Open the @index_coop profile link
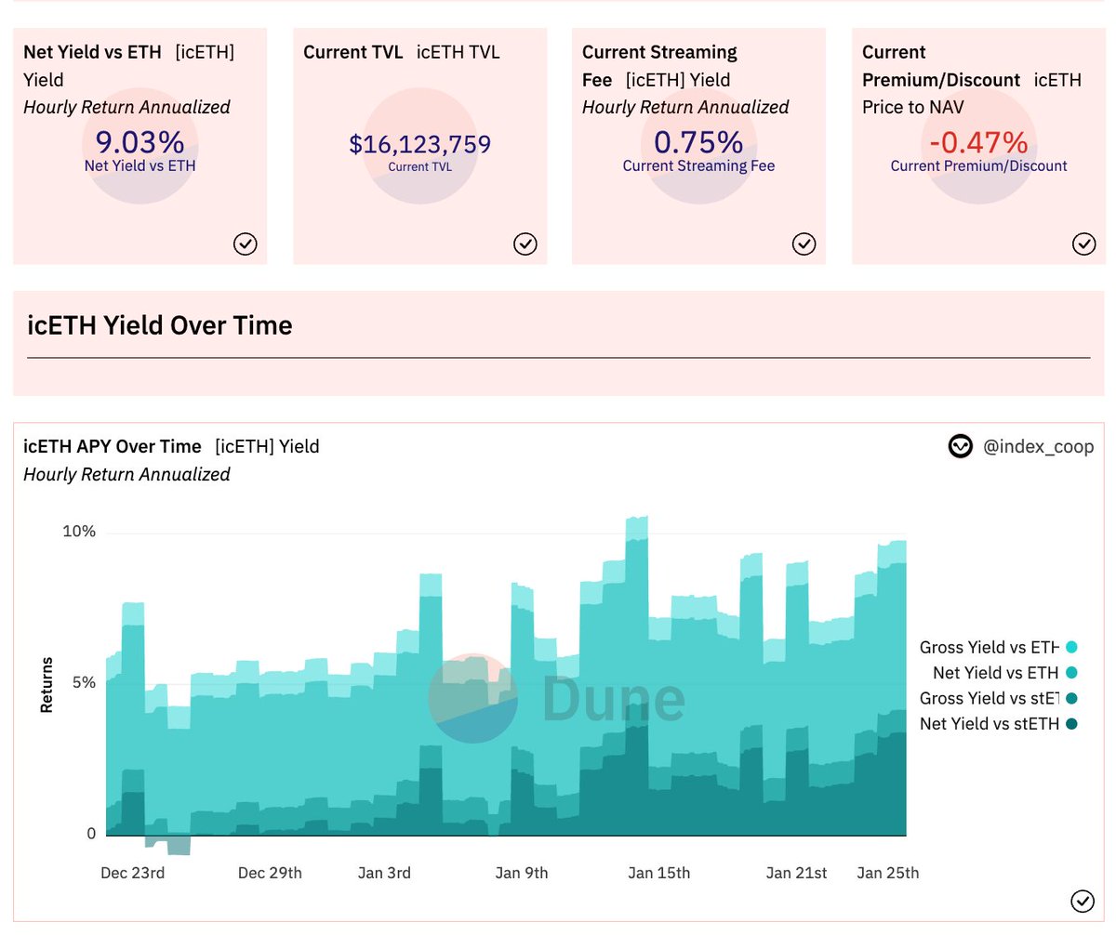 [1038, 447]
